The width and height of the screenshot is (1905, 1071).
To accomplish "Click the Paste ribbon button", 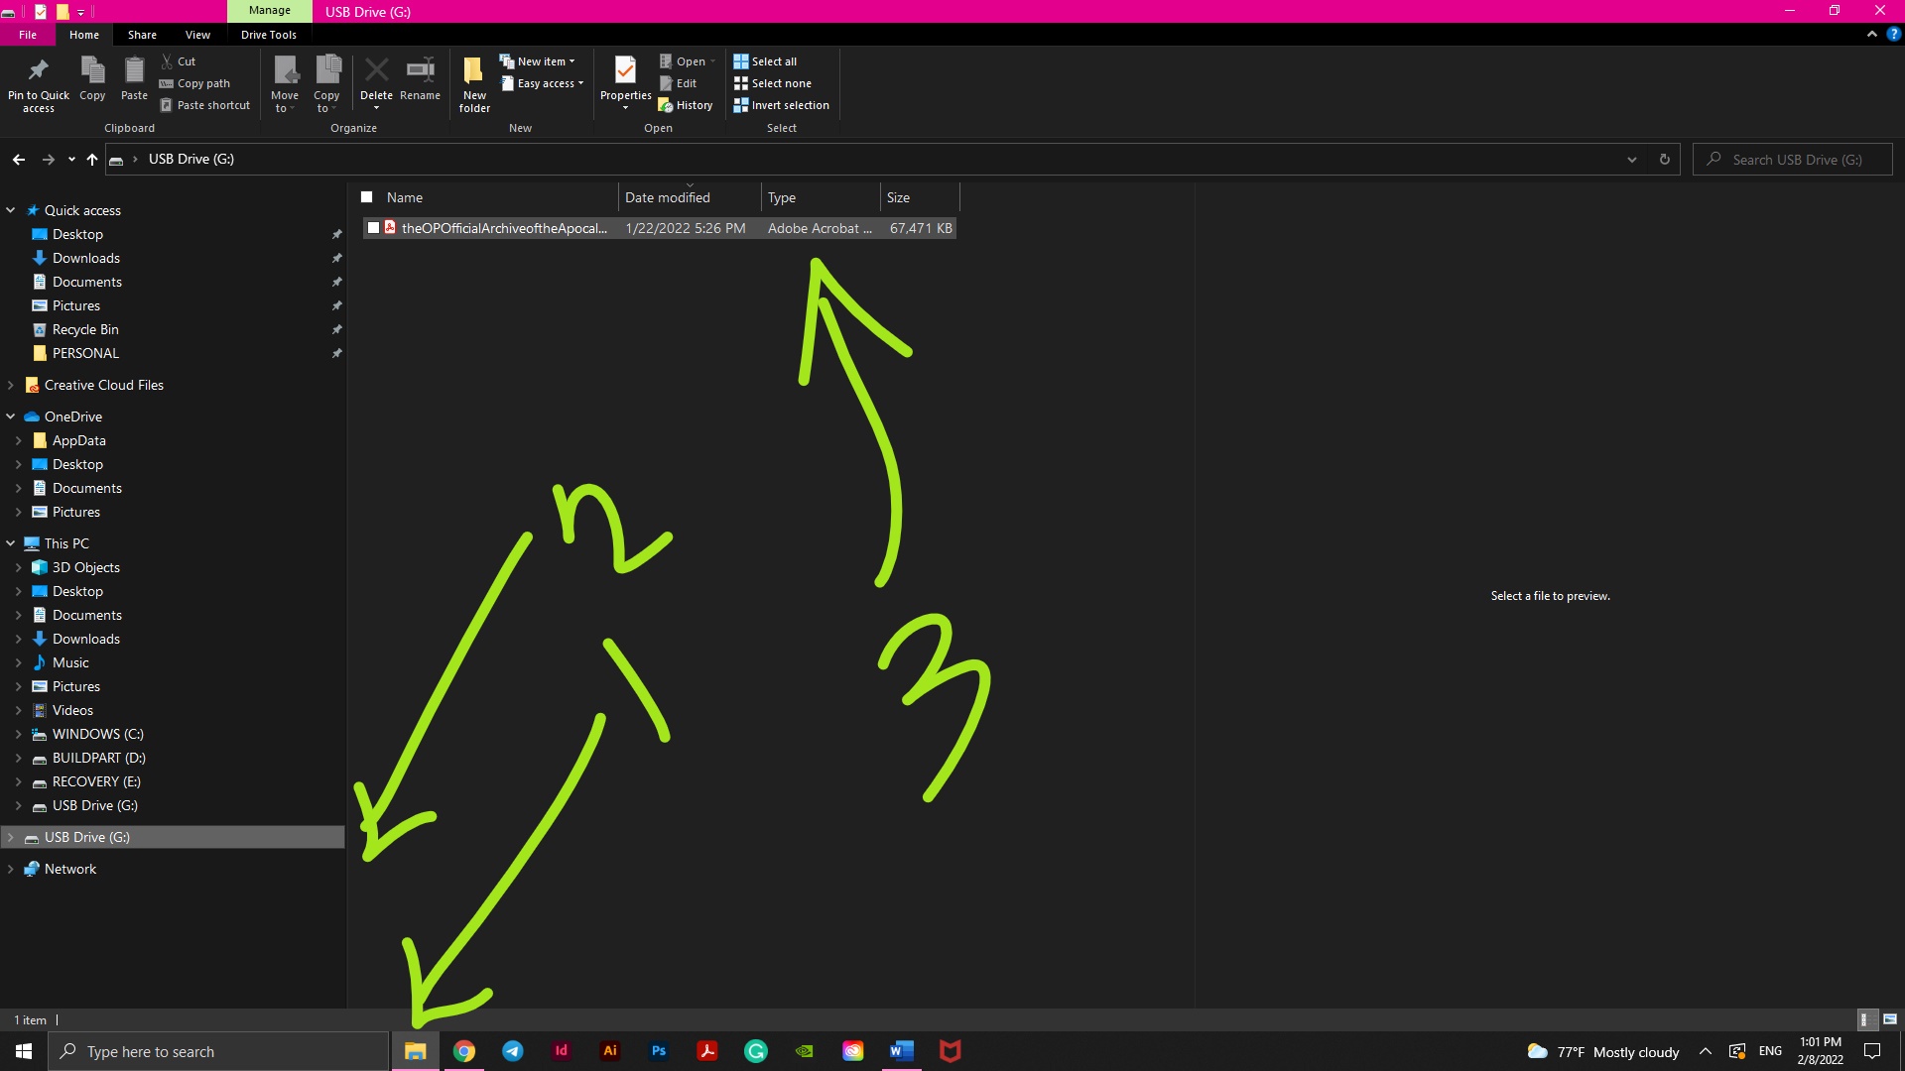I will coord(134,79).
